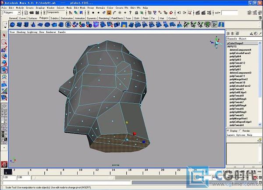Viewport: 263px width, 190px height.
Task: Select the Render radio button
Action: click(240, 130)
